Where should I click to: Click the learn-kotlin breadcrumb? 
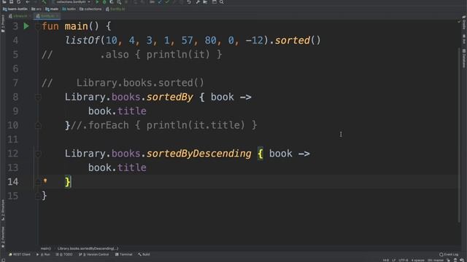click(x=15, y=9)
